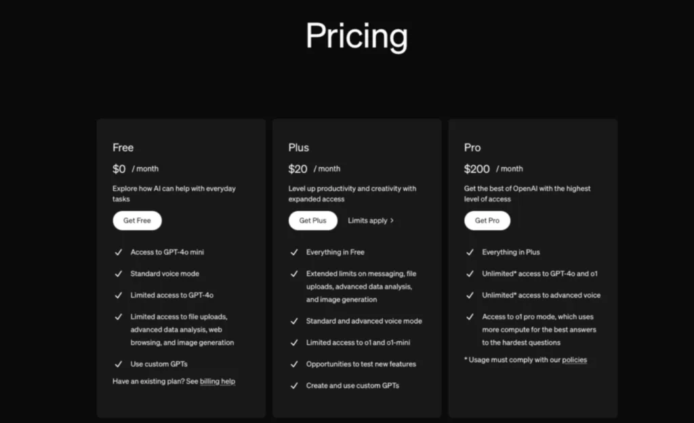Click the Plus plan $20 price
The width and height of the screenshot is (694, 423).
pyautogui.click(x=298, y=169)
